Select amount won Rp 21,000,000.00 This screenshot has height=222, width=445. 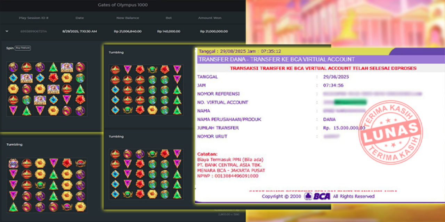[x=214, y=31]
